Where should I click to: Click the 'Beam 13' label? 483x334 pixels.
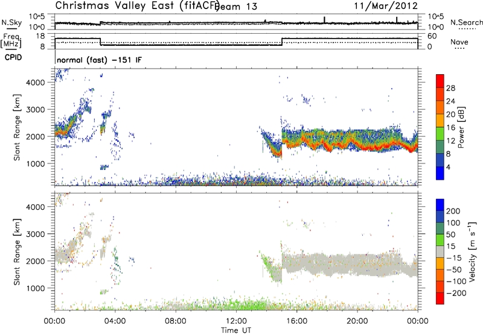click(236, 7)
